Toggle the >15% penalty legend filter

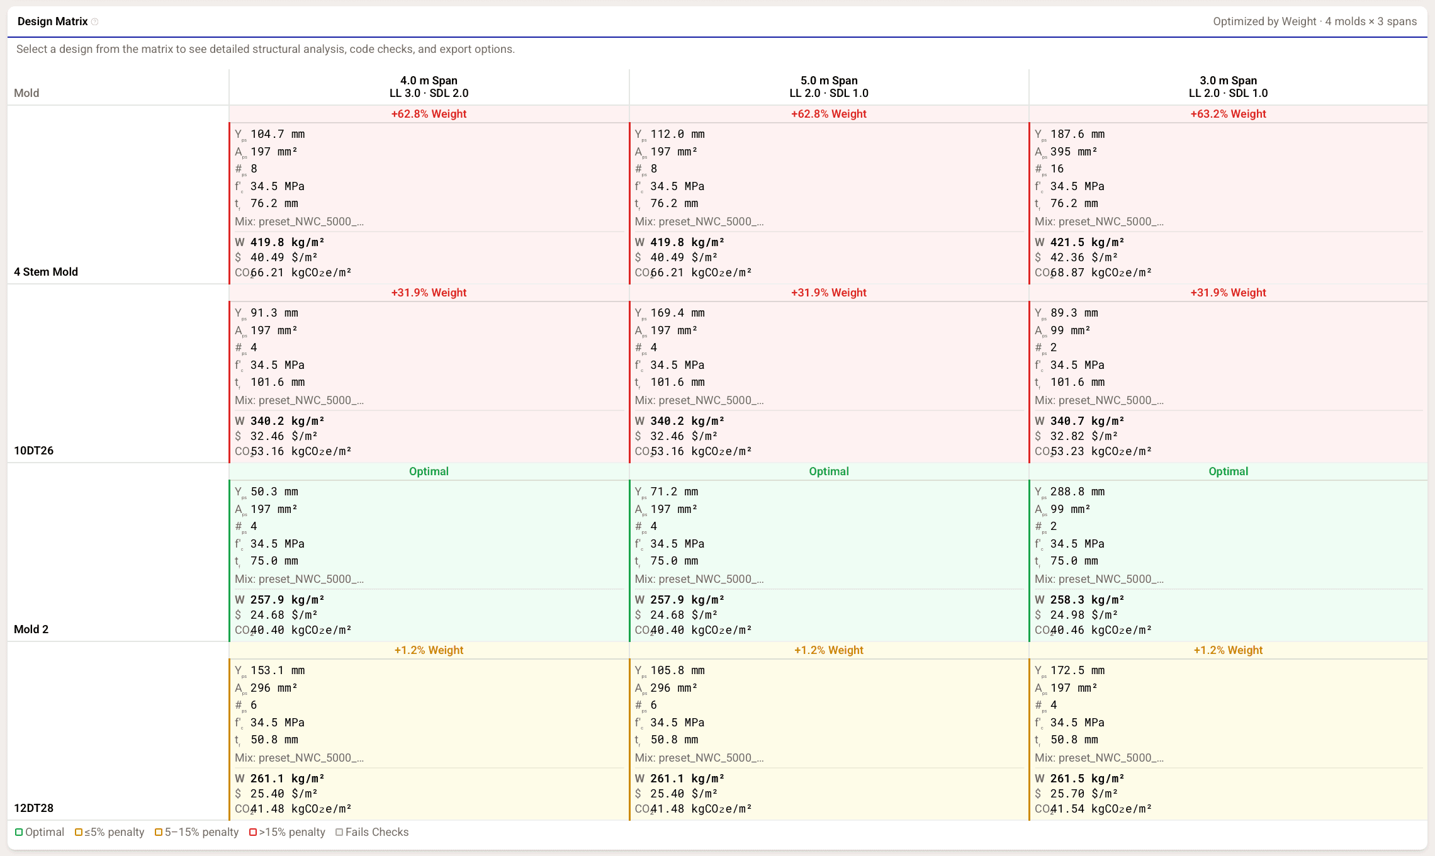(287, 832)
